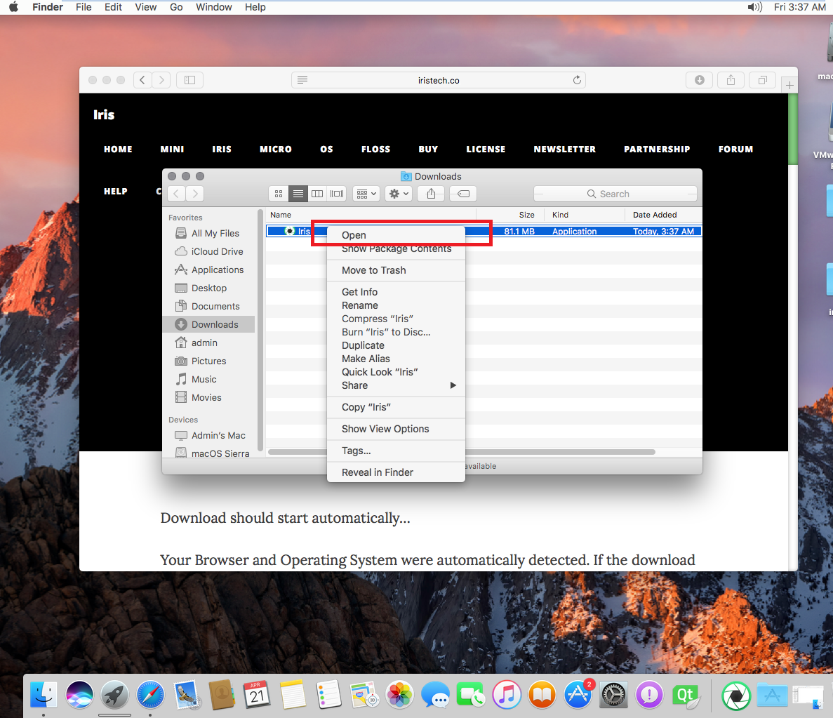The height and width of the screenshot is (718, 833).
Task: Go back in Finder Downloads window
Action: (x=176, y=194)
